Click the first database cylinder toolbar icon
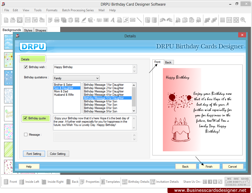 (147, 20)
